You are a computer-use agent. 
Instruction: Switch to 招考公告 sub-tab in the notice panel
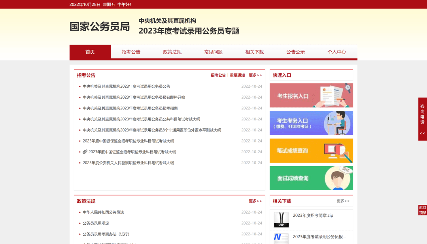[218, 75]
